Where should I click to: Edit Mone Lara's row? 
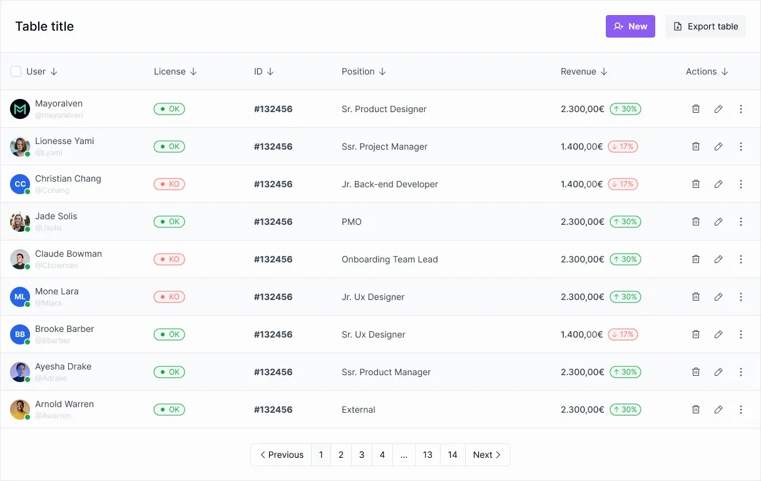pyautogui.click(x=718, y=297)
